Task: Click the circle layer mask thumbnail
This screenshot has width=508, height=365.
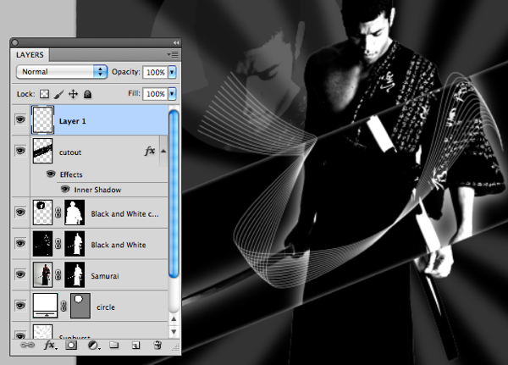Action: point(80,306)
